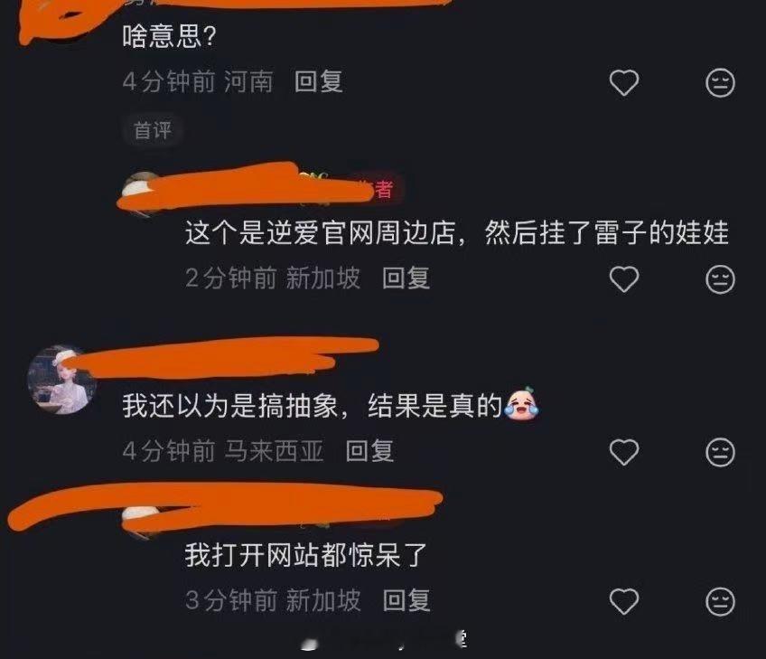Screen dimensions: 766x659
Task: Tap the 啥意思? comment text
Action: (169, 36)
